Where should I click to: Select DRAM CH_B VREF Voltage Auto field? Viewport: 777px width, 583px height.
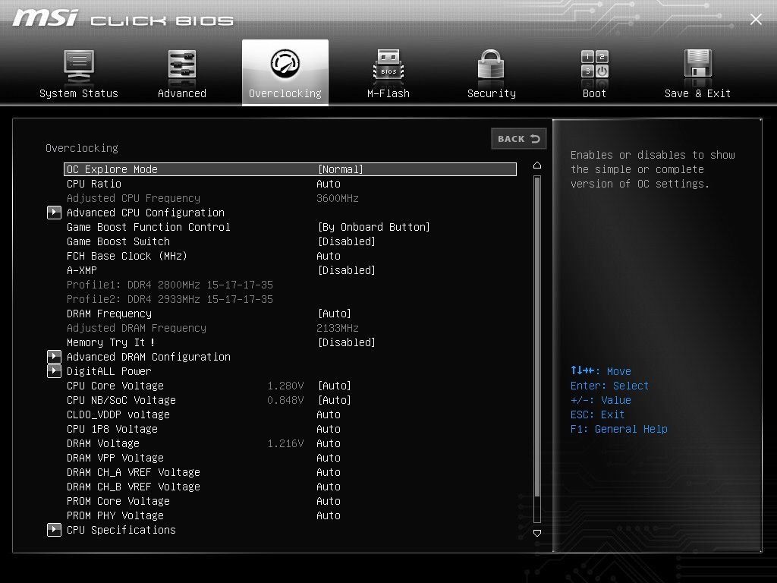coord(329,487)
